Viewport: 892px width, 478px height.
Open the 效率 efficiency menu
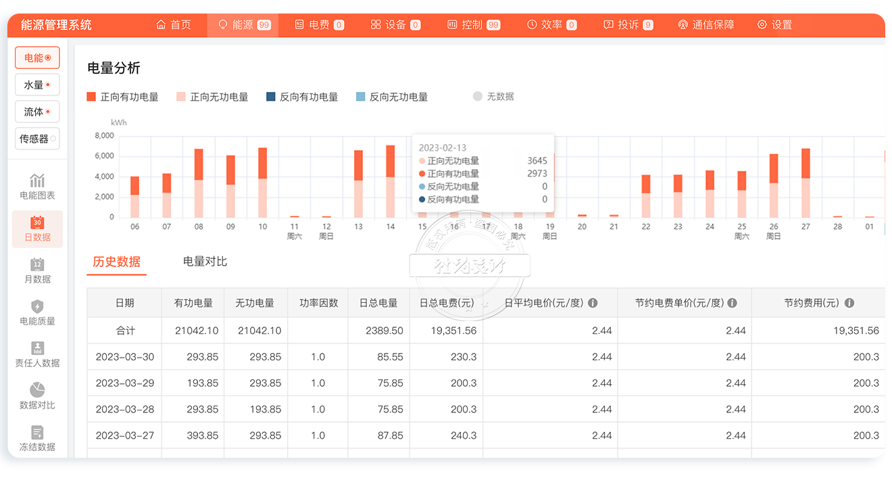pos(551,25)
